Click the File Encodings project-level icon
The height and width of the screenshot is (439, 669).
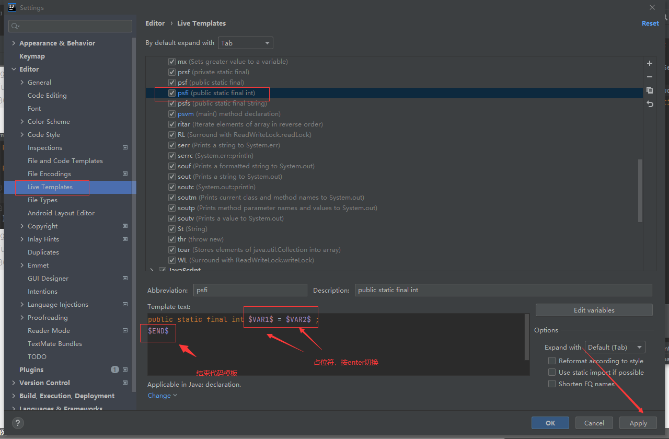point(125,174)
